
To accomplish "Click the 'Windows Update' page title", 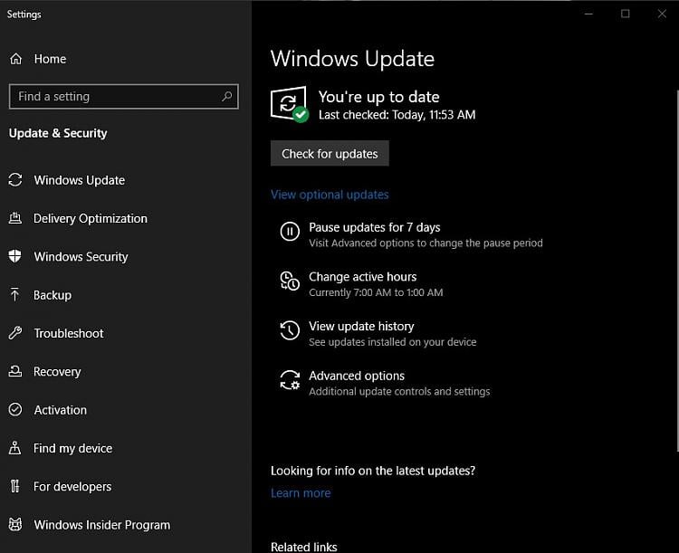I will tap(352, 59).
